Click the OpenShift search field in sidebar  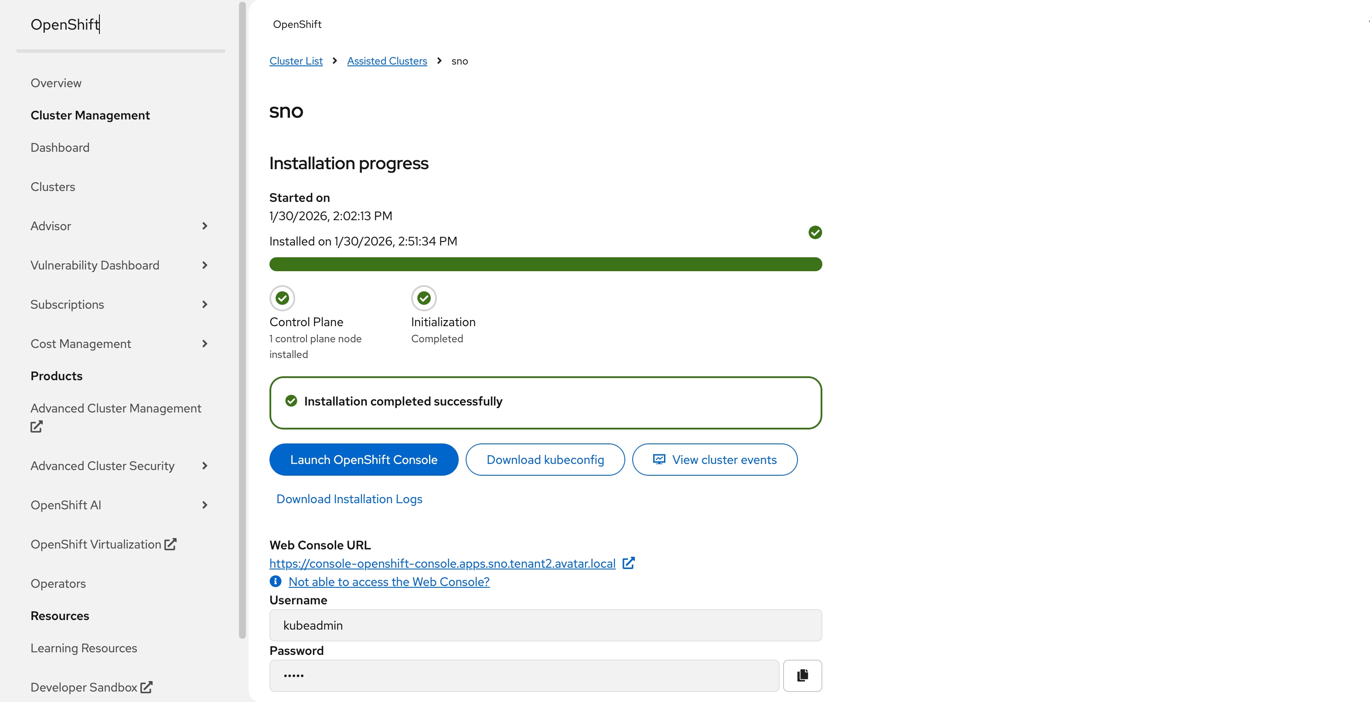[121, 25]
